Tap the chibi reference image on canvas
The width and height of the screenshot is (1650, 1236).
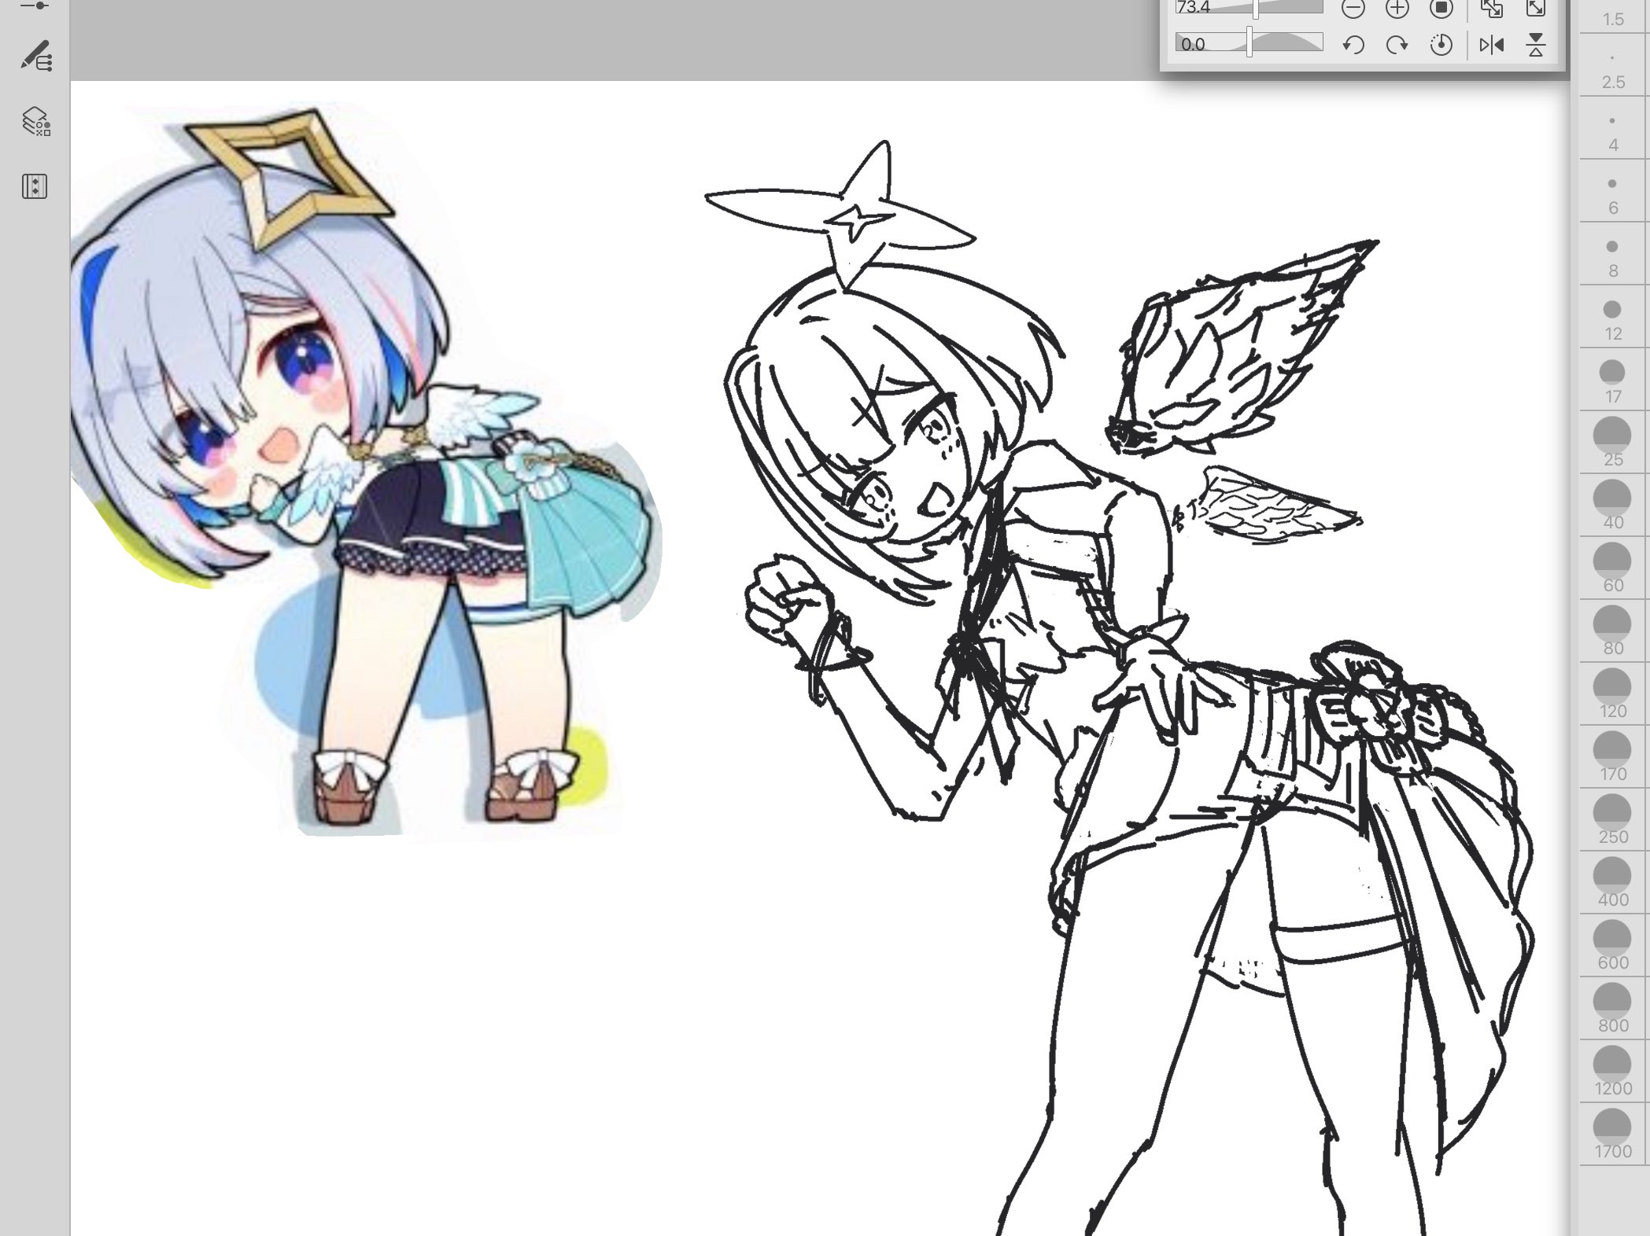(366, 472)
